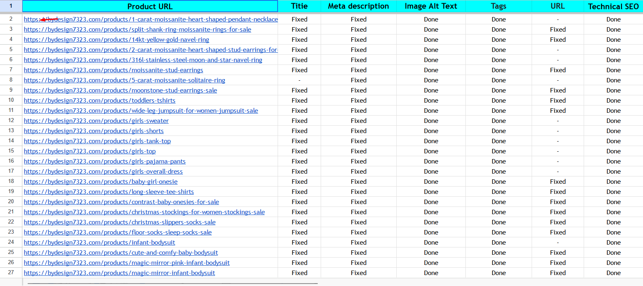Viewport: 643px width, 286px height.
Task: Select the URL dash cell in row 24
Action: (558, 243)
